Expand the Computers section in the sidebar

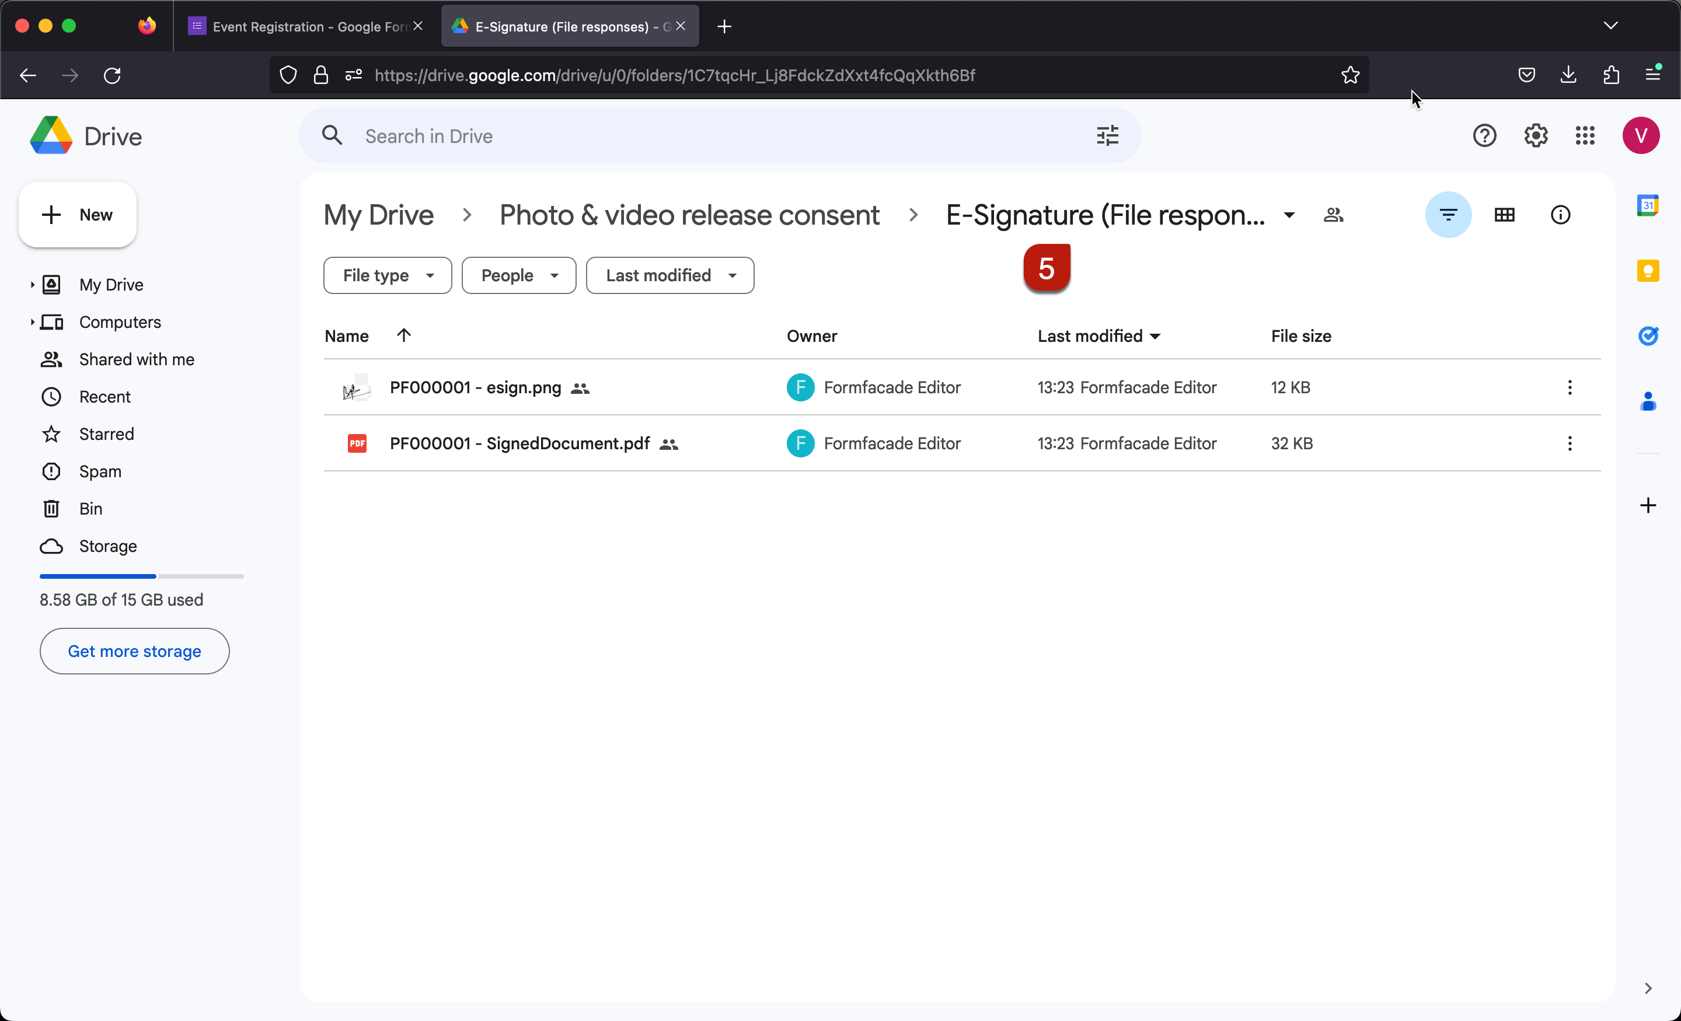click(x=33, y=322)
